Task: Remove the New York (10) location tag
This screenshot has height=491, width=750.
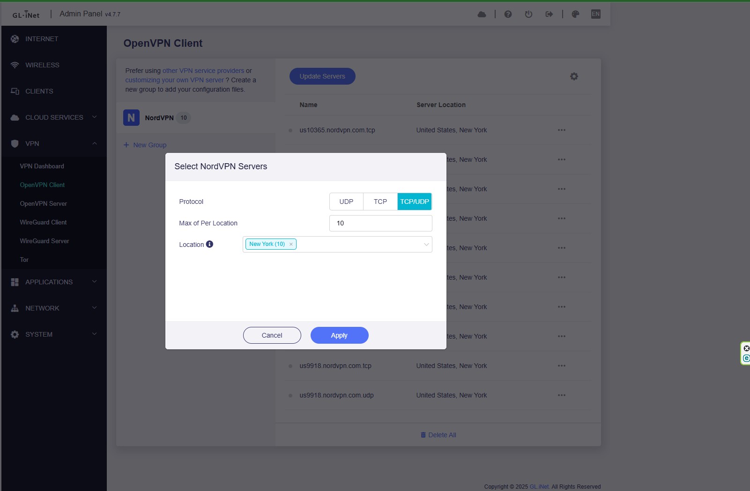Action: click(x=291, y=244)
